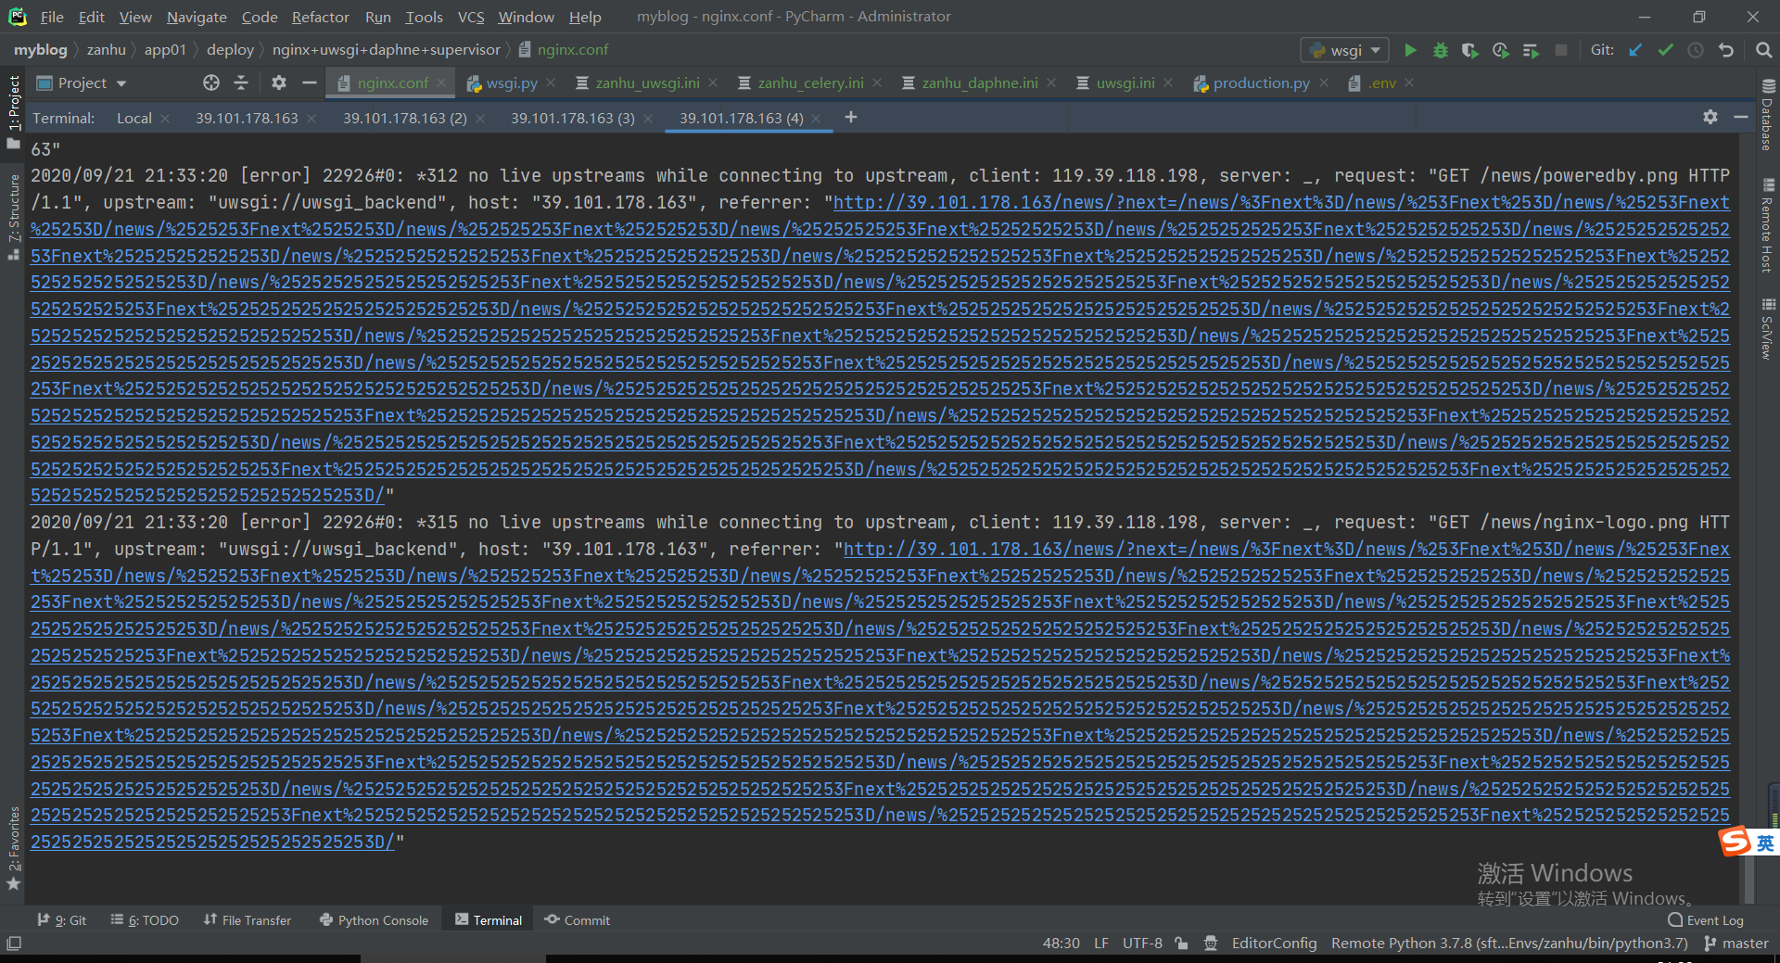The height and width of the screenshot is (963, 1780).
Task: Open the Refactor menu
Action: point(320,17)
